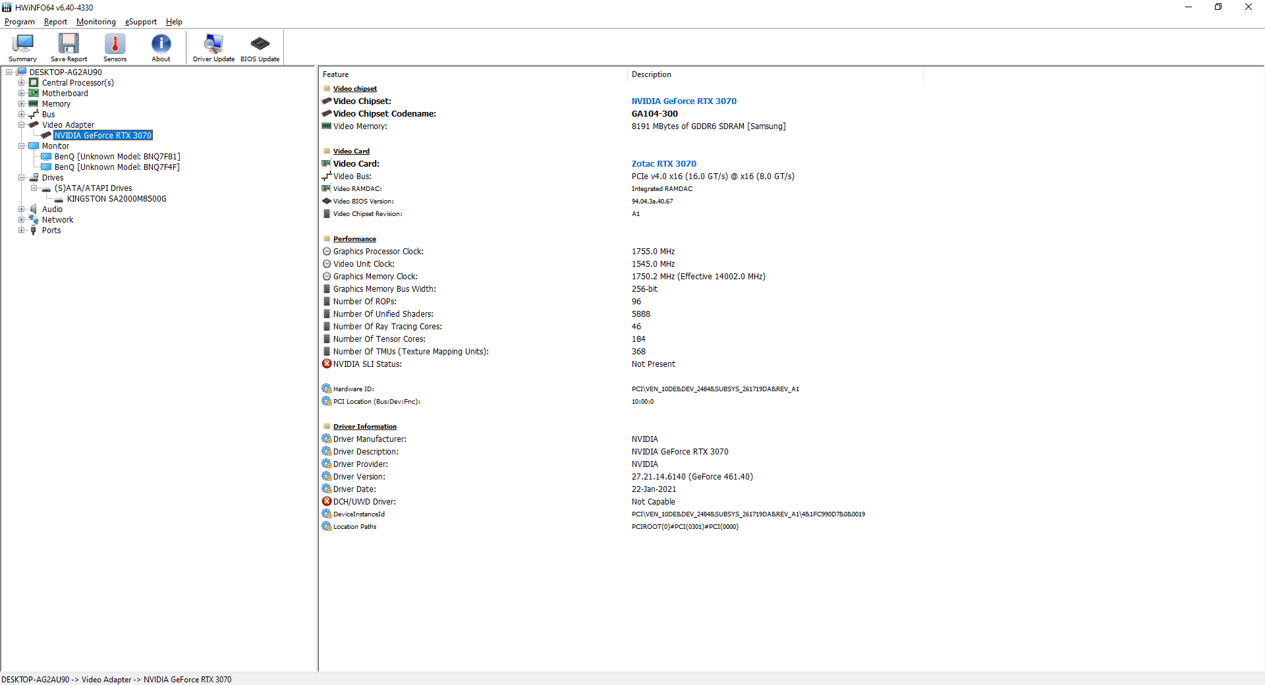Select Ports plug icon in tree
1265x685 pixels.
point(34,230)
